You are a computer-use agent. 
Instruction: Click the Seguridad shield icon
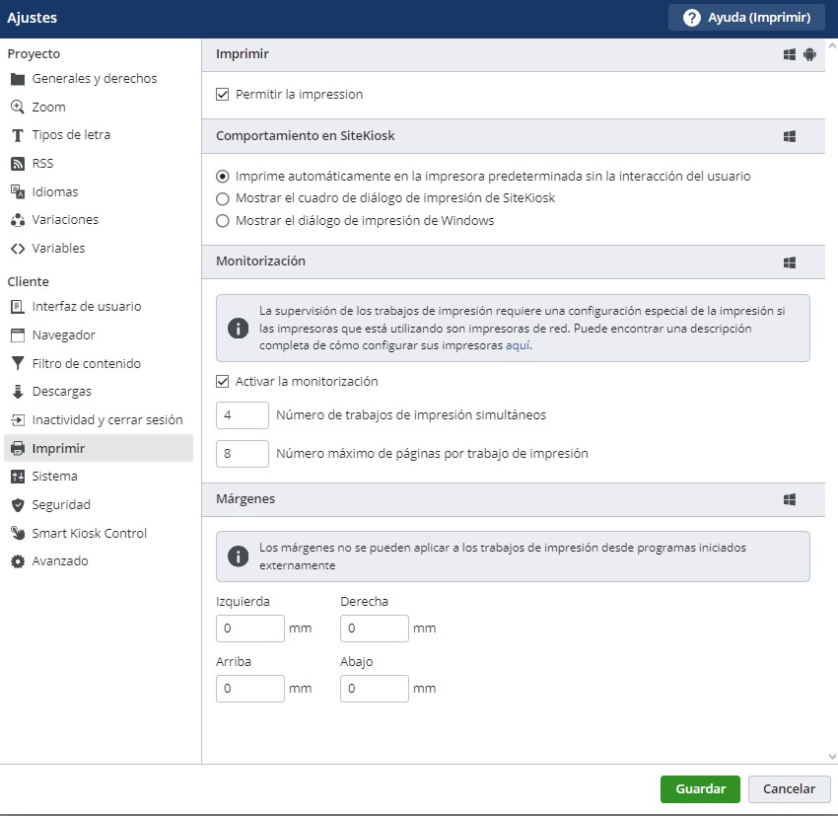tap(17, 505)
